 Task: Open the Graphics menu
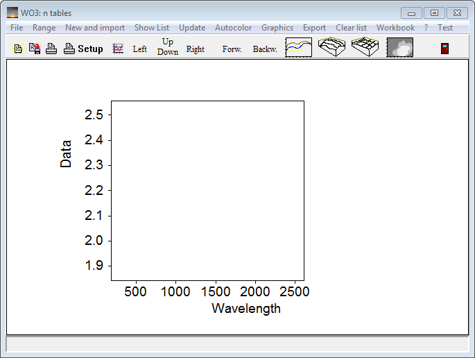[277, 28]
